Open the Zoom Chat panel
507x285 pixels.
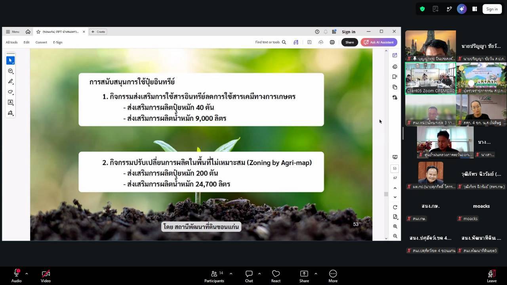tap(249, 275)
